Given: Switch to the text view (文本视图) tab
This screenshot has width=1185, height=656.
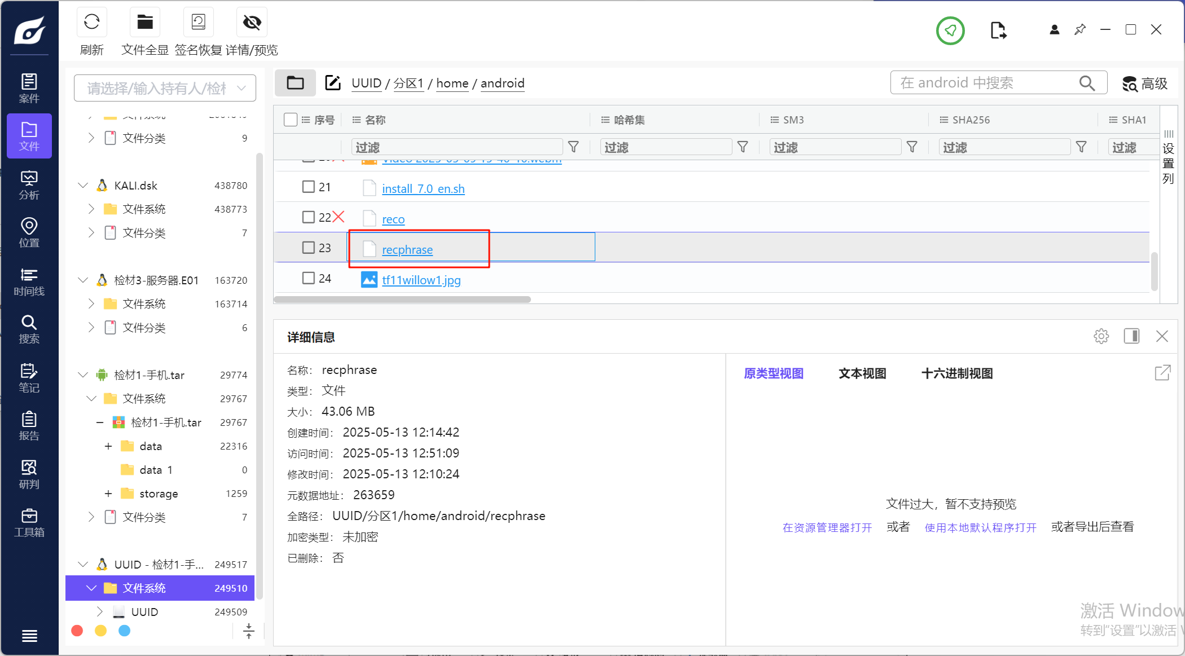Looking at the screenshot, I should [862, 373].
